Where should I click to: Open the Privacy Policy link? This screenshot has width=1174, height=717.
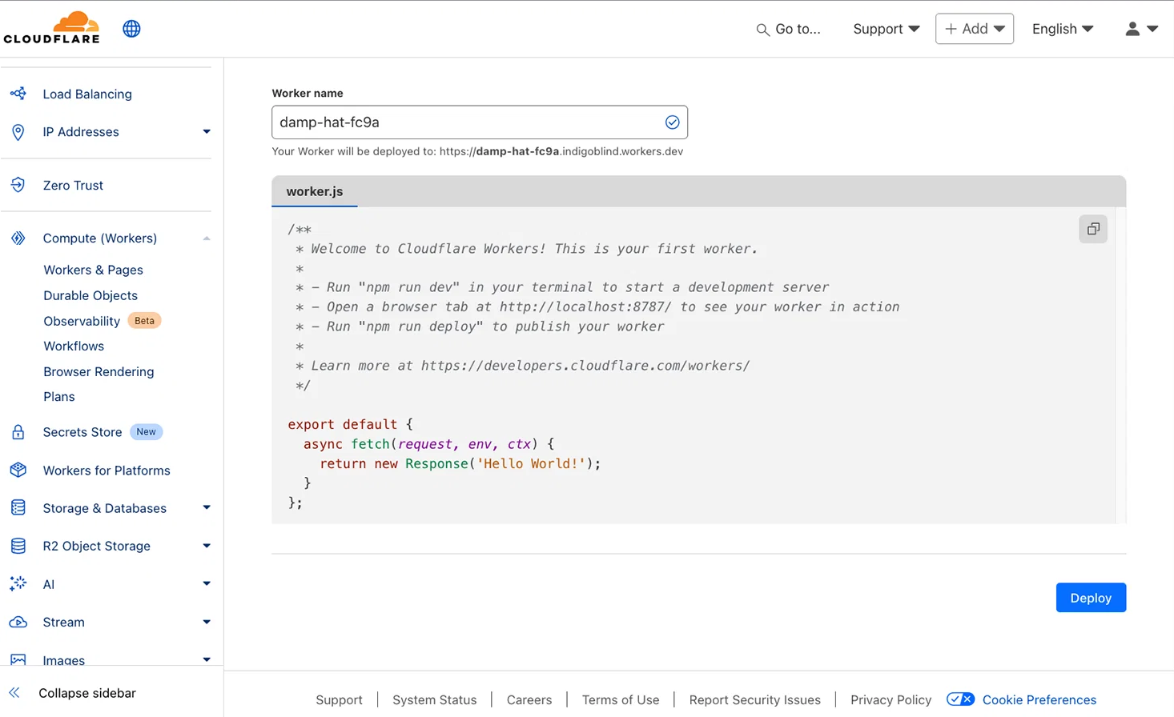pyautogui.click(x=891, y=699)
